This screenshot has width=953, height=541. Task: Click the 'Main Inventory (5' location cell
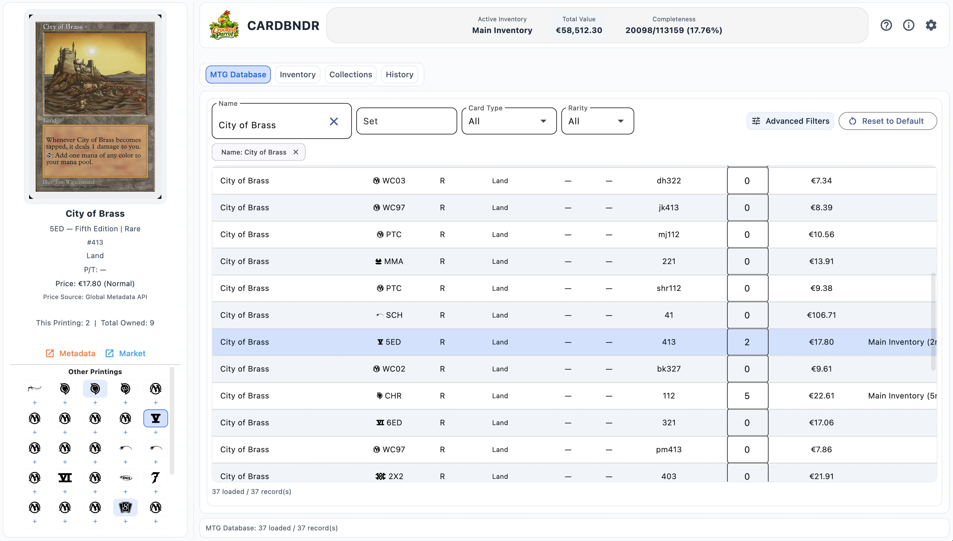[902, 396]
